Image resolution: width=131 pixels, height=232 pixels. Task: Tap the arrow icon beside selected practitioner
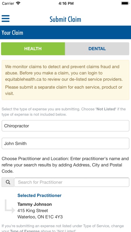point(10,206)
